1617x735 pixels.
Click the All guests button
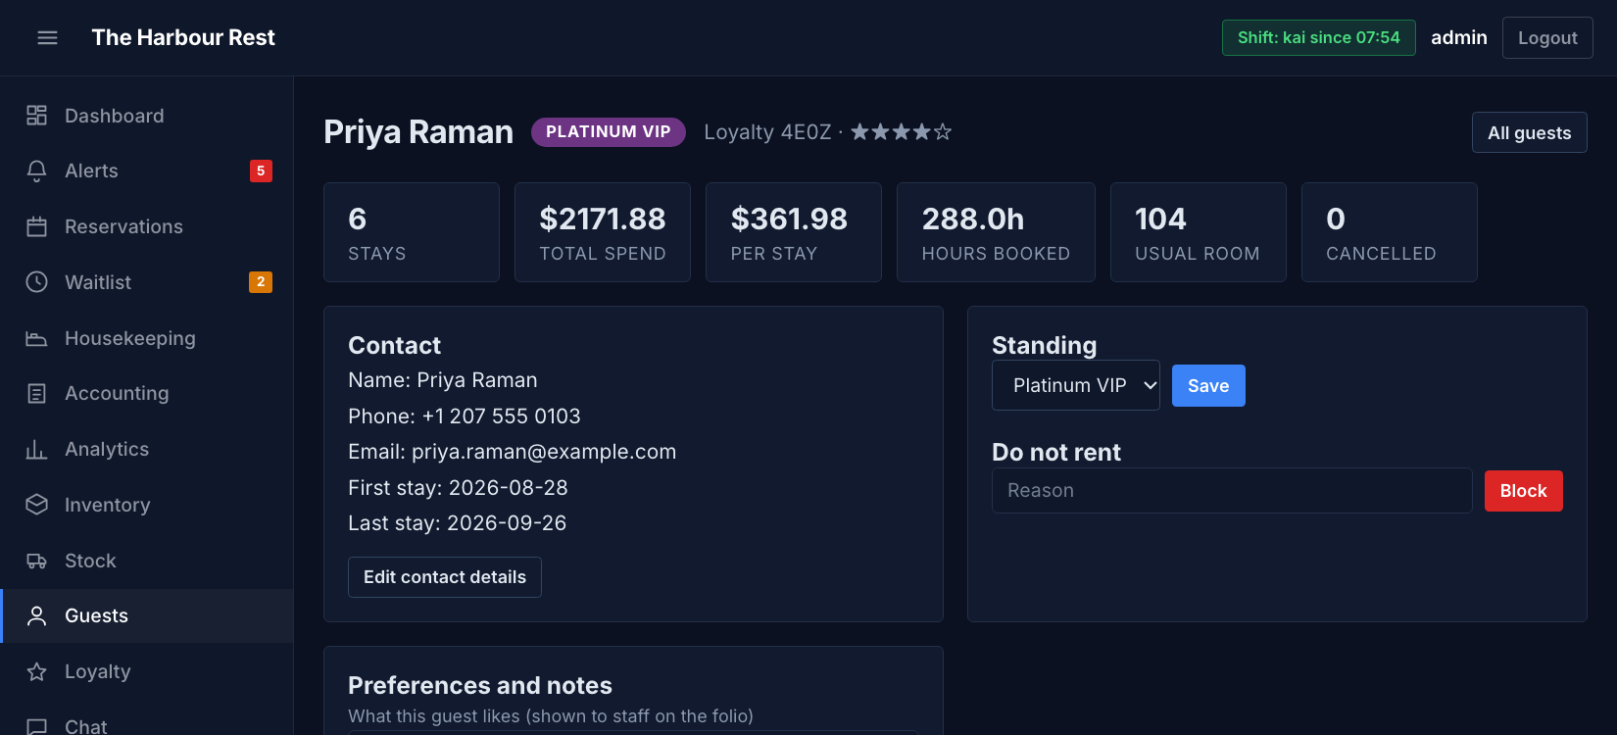[x=1529, y=132]
